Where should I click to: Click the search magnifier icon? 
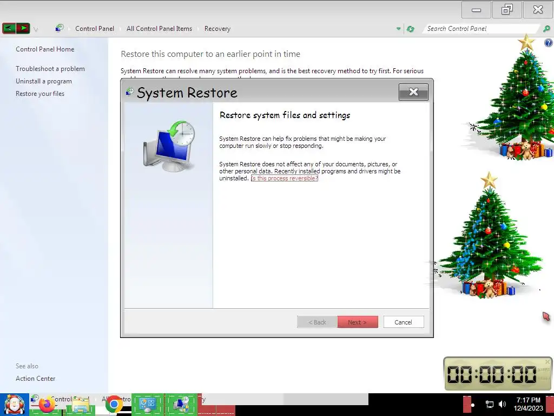(546, 29)
